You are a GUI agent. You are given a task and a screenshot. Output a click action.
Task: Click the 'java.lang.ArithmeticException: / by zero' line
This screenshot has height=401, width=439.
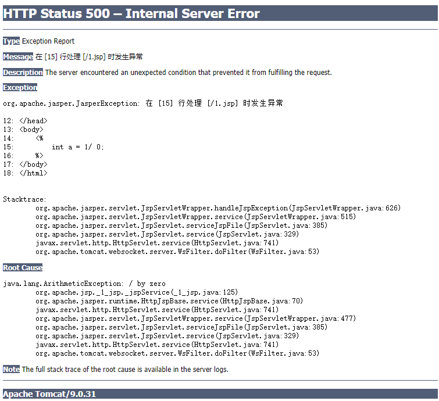click(x=84, y=284)
